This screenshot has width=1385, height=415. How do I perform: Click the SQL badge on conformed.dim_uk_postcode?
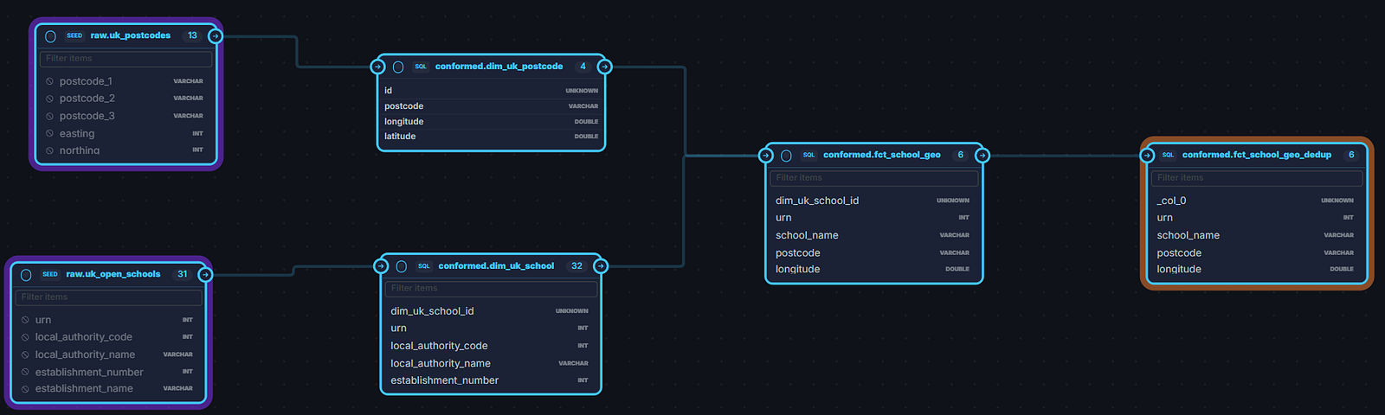(421, 67)
